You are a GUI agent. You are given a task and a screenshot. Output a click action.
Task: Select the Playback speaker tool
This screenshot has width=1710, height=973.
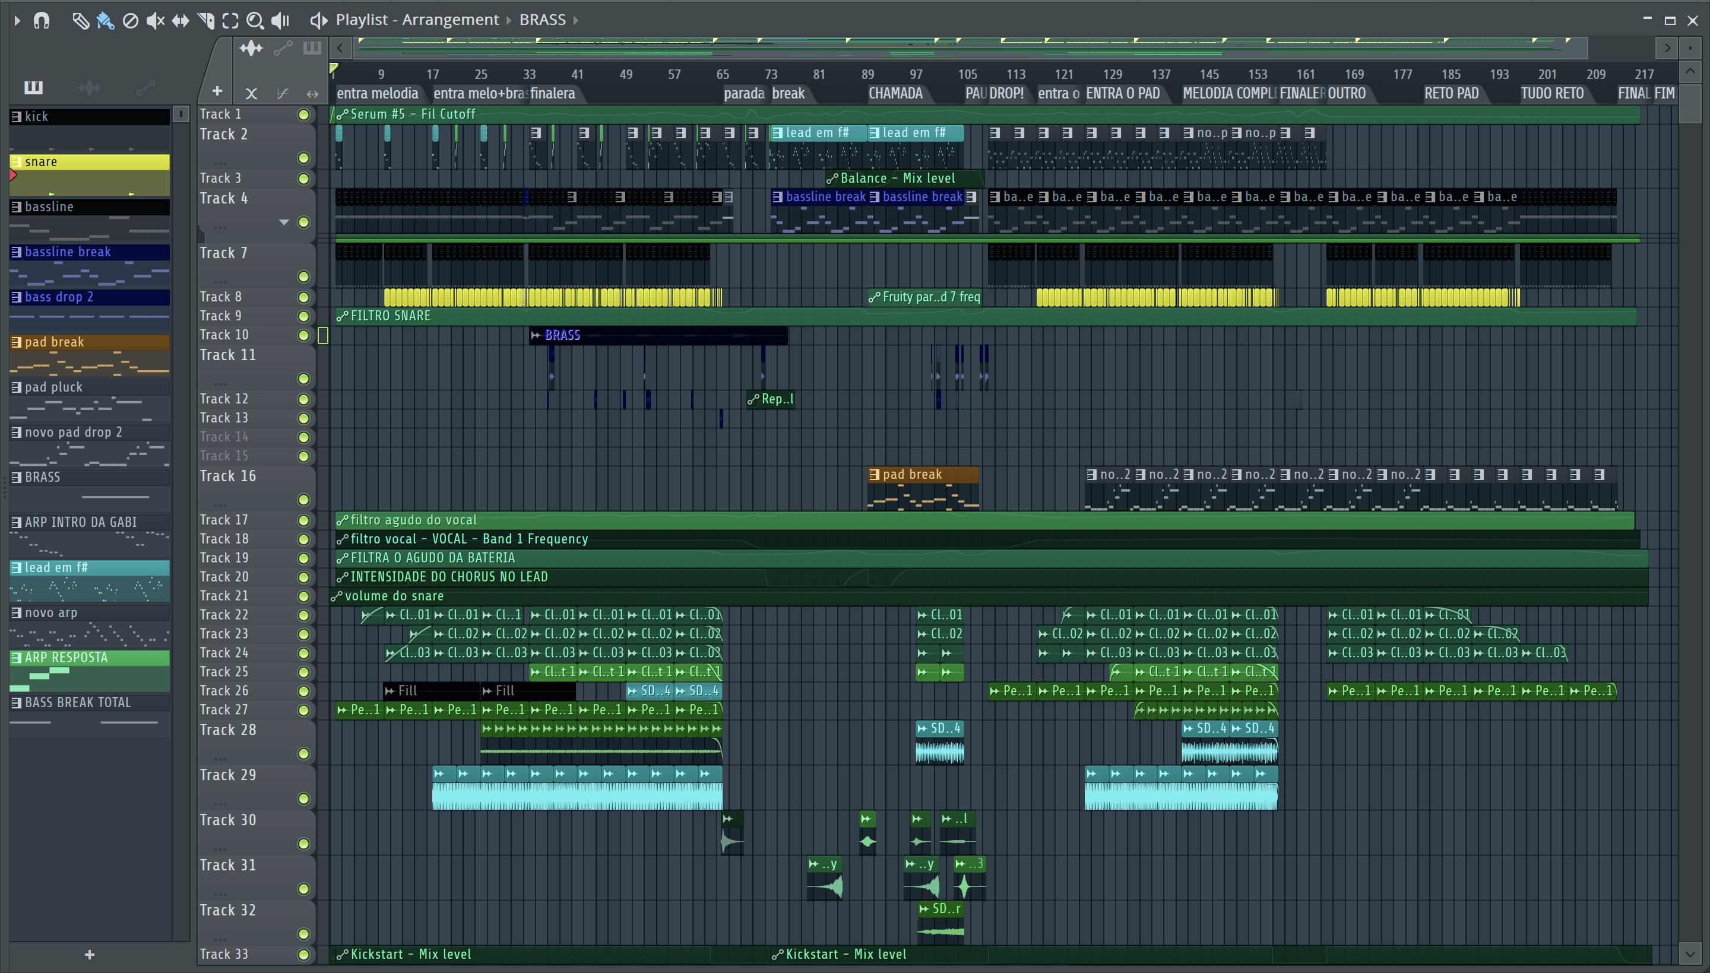tap(280, 21)
